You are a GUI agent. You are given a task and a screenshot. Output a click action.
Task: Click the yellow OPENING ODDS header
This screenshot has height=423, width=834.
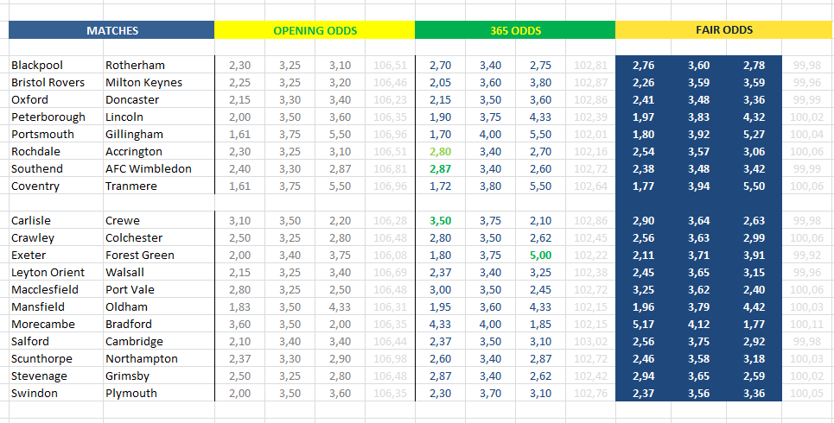[x=315, y=30]
